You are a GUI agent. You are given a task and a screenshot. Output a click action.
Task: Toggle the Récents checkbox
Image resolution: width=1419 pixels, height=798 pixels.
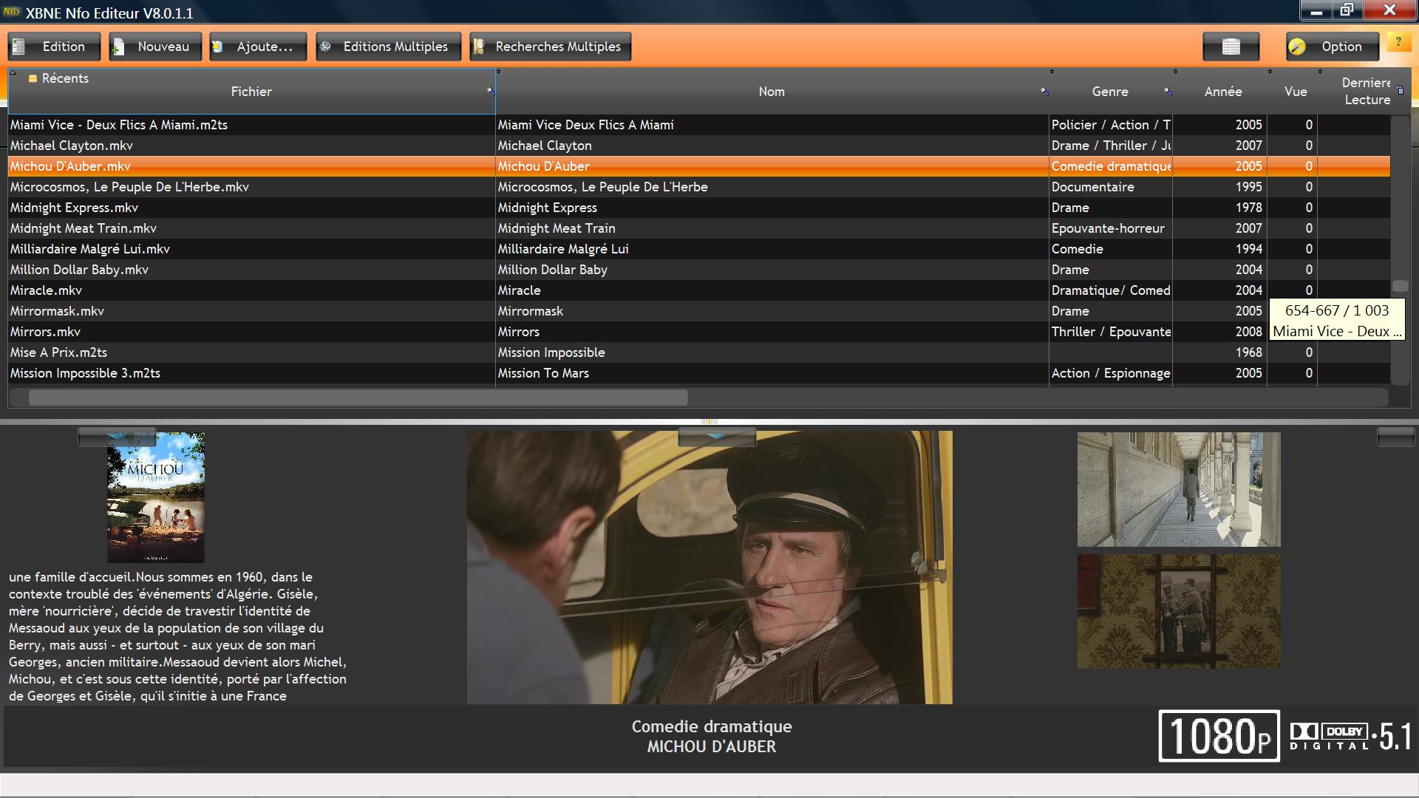33,78
